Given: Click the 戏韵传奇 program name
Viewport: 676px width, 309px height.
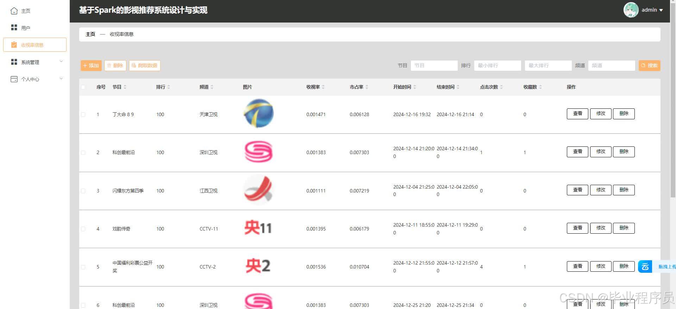Looking at the screenshot, I should click(121, 229).
